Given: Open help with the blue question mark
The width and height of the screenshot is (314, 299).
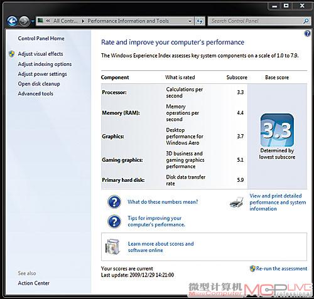Looking at the screenshot, I should coord(307,33).
